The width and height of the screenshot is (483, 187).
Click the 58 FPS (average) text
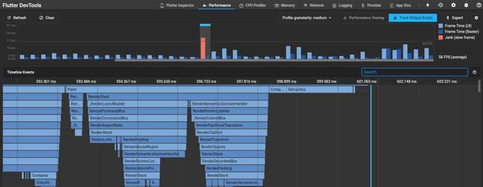click(x=453, y=57)
